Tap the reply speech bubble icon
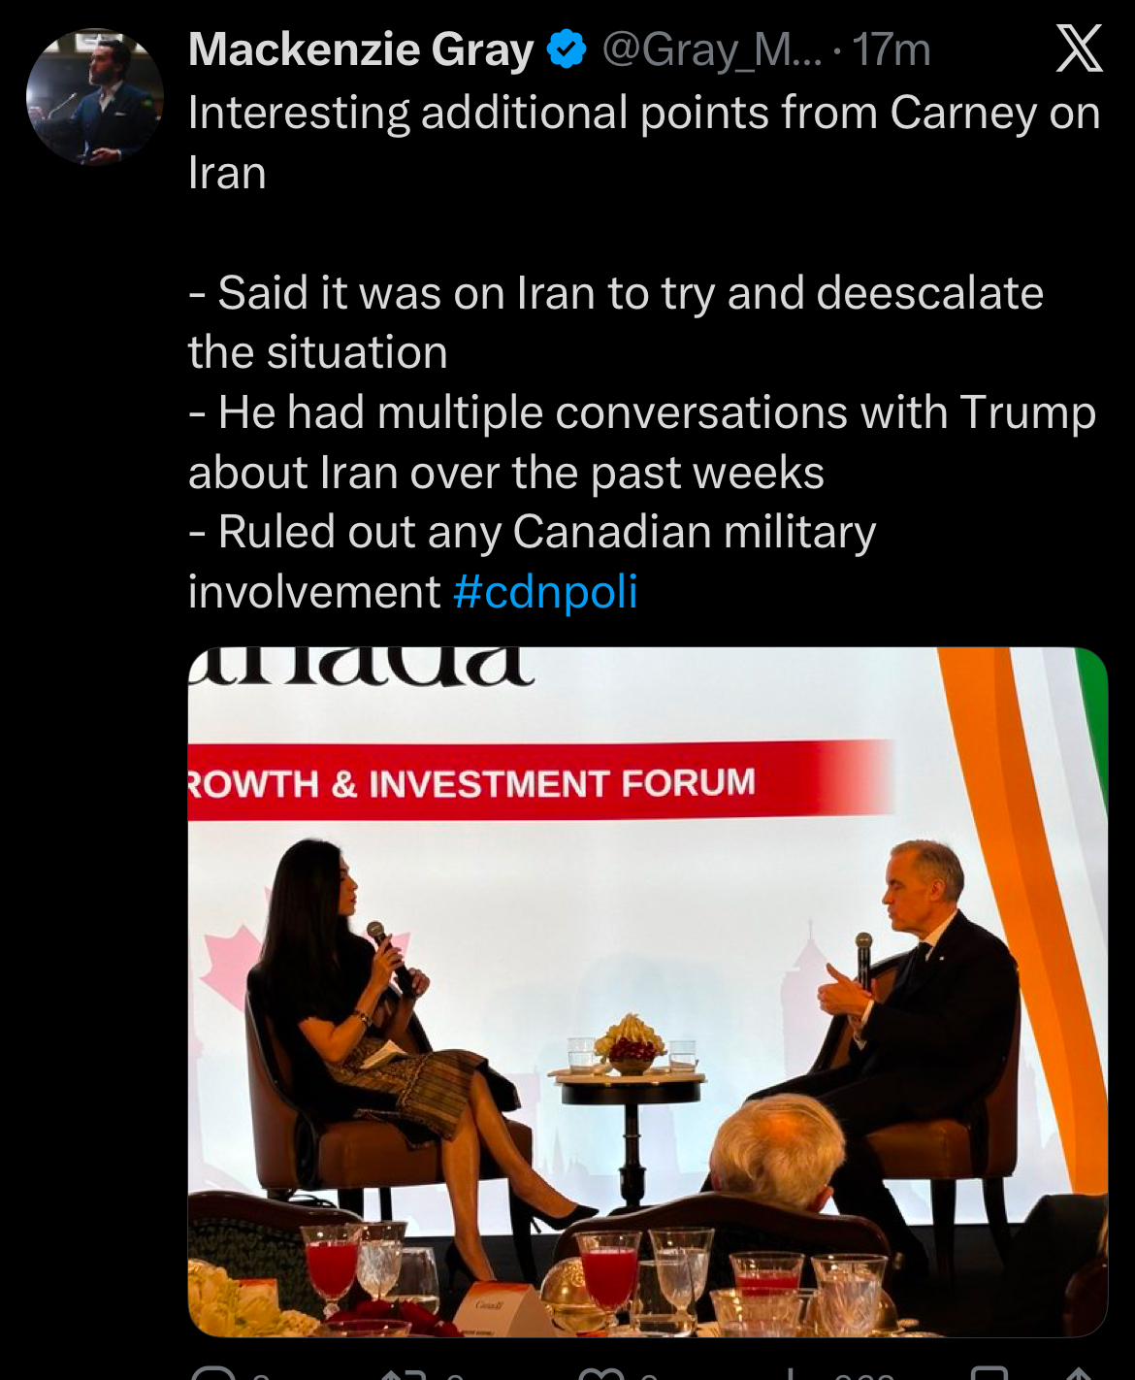The image size is (1135, 1380). pyautogui.click(x=214, y=1373)
